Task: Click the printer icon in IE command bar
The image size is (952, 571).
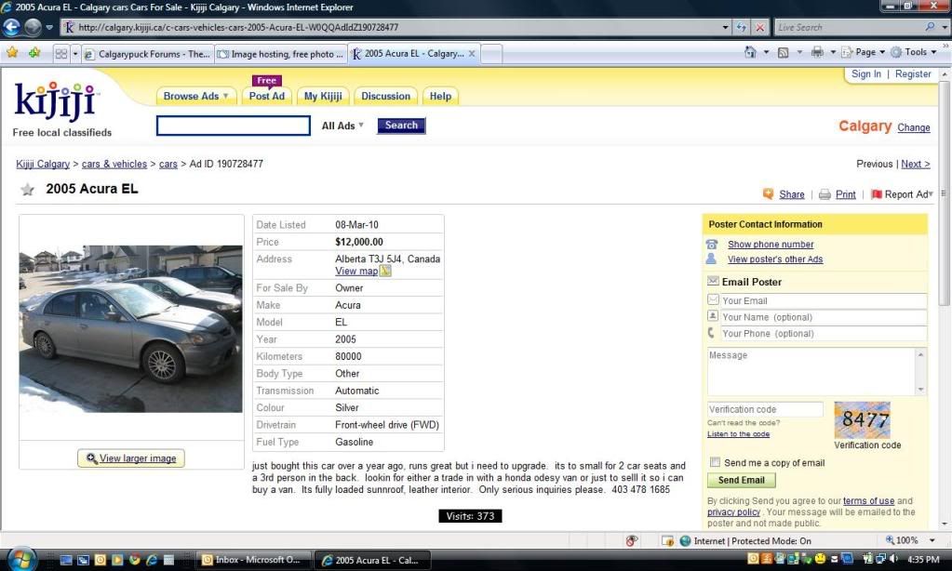Action: coord(816,53)
